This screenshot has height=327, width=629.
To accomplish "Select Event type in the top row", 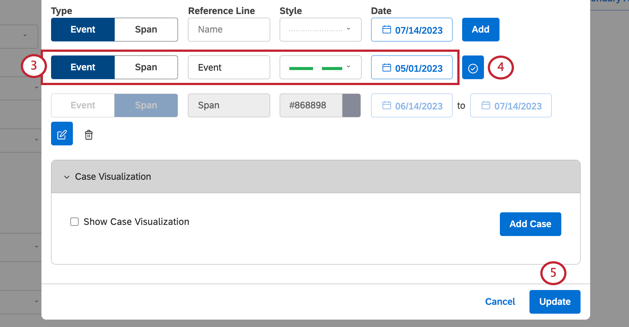I will 83,30.
